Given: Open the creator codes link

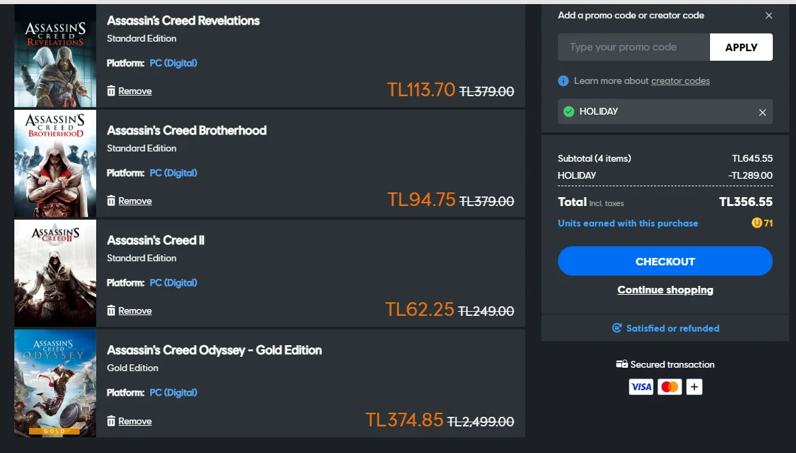Looking at the screenshot, I should pyautogui.click(x=680, y=81).
